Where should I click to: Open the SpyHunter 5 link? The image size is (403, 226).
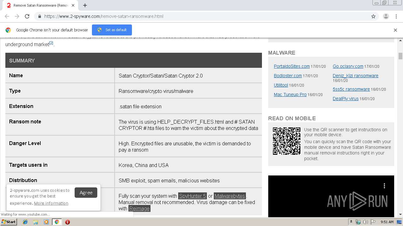pyautogui.click(x=192, y=196)
